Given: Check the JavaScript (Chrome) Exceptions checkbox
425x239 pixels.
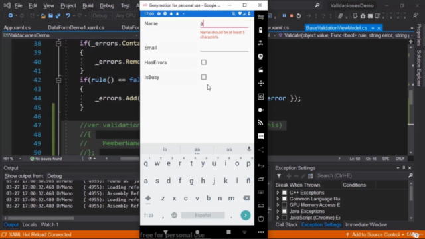Looking at the screenshot, I should point(284,218).
